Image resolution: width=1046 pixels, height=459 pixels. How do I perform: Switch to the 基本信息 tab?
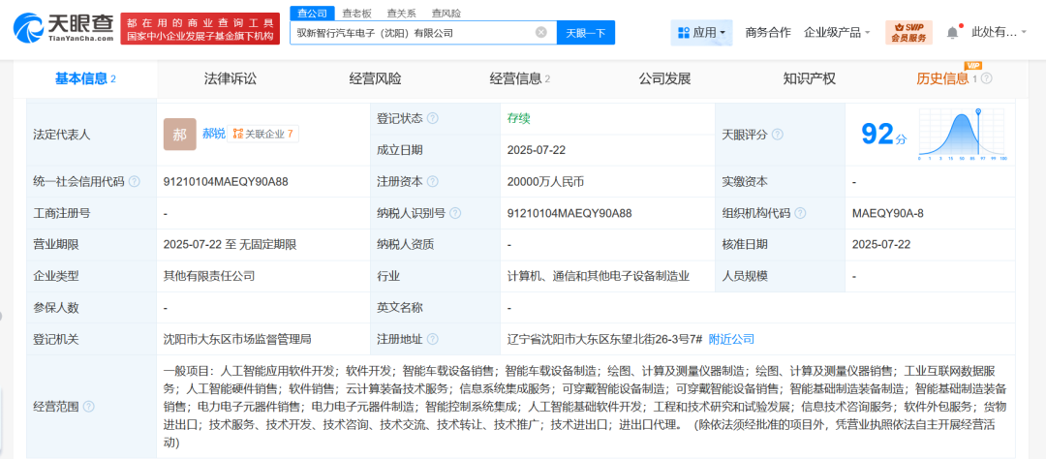tap(85, 78)
